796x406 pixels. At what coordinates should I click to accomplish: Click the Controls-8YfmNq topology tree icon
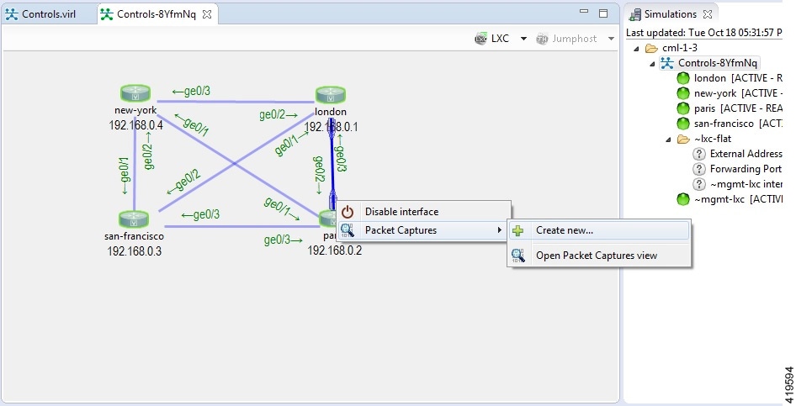coord(667,63)
